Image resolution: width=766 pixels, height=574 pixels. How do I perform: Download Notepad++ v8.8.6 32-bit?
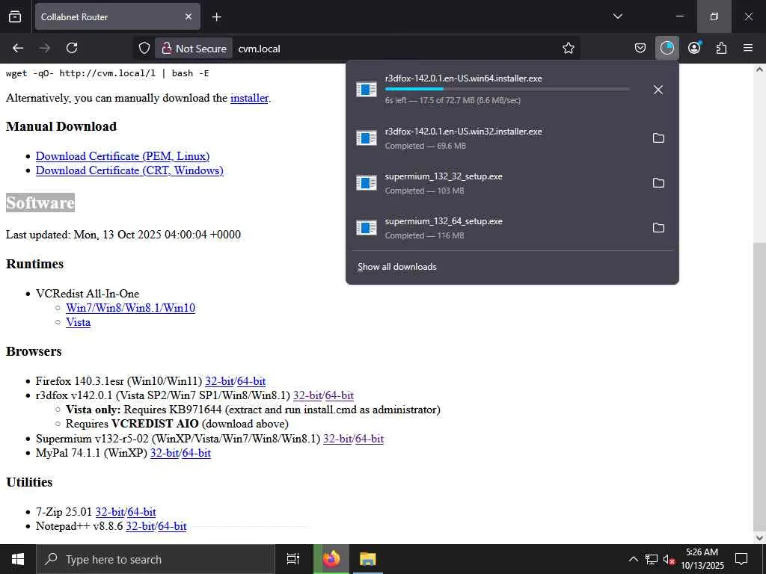click(140, 526)
